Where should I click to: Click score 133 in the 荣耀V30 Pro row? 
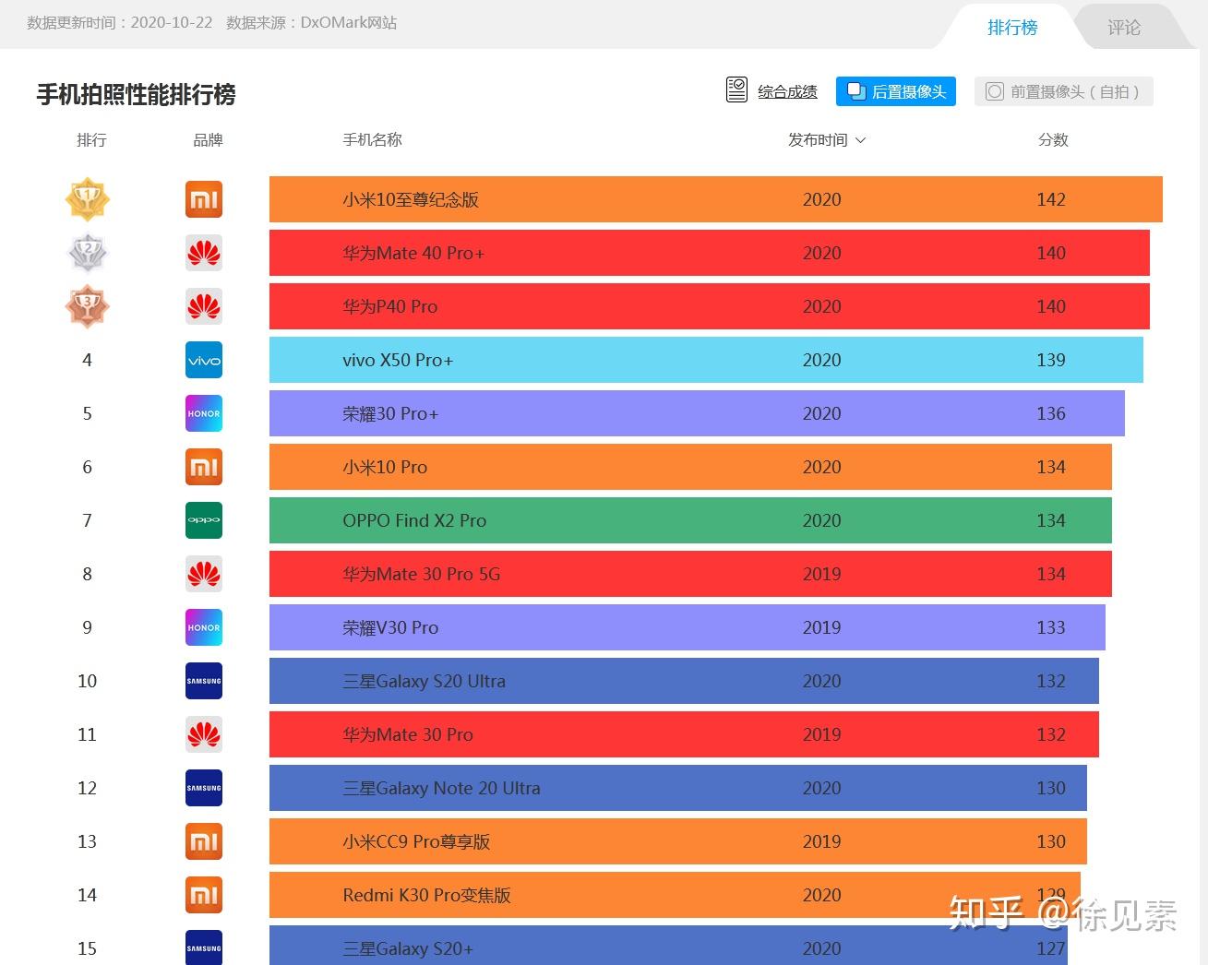(x=1051, y=627)
